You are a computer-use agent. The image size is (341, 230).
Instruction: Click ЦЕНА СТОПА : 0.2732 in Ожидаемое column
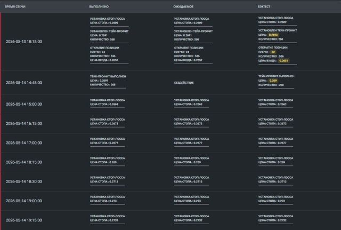[x=188, y=220]
